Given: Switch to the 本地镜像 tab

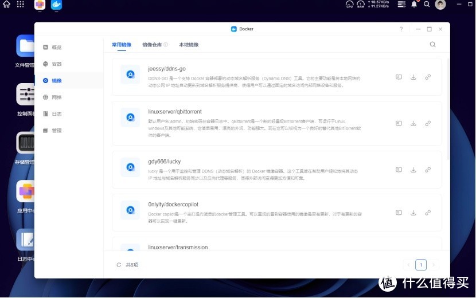Looking at the screenshot, I should point(189,45).
